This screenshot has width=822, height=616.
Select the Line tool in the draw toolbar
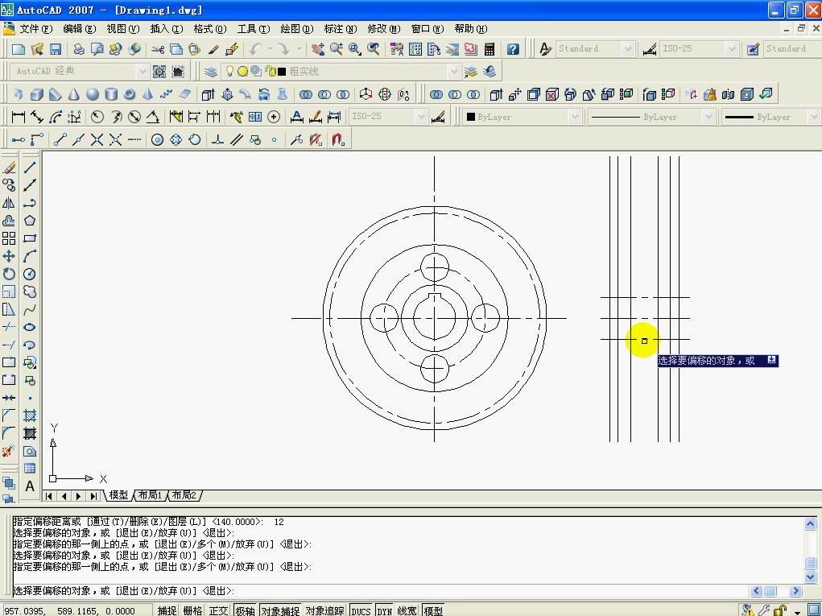pyautogui.click(x=30, y=167)
